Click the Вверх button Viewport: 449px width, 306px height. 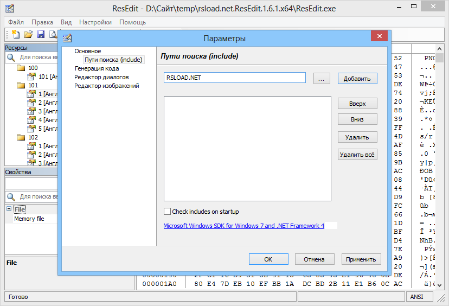coord(357,104)
